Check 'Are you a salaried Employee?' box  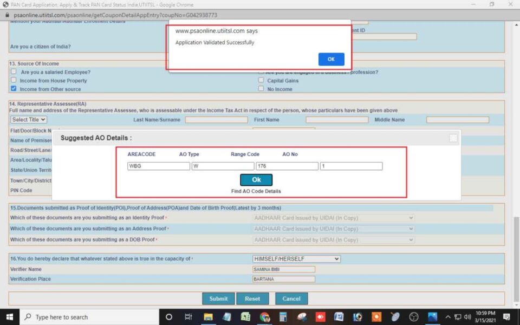click(14, 72)
